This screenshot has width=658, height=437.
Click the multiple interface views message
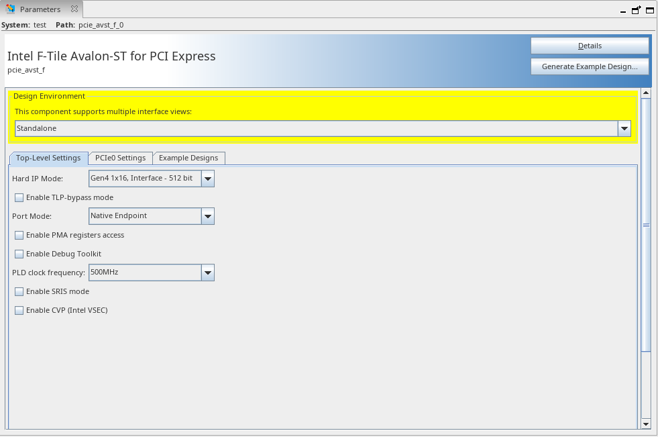[103, 111]
